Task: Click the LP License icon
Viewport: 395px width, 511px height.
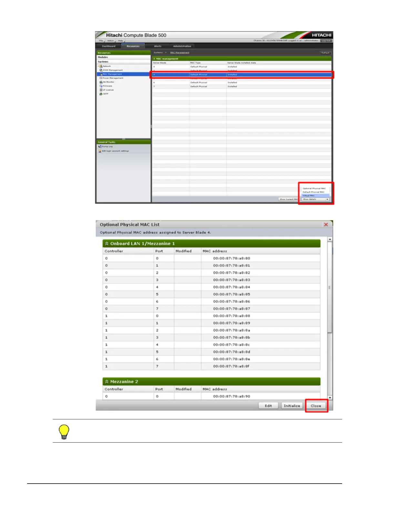Action: [x=101, y=90]
